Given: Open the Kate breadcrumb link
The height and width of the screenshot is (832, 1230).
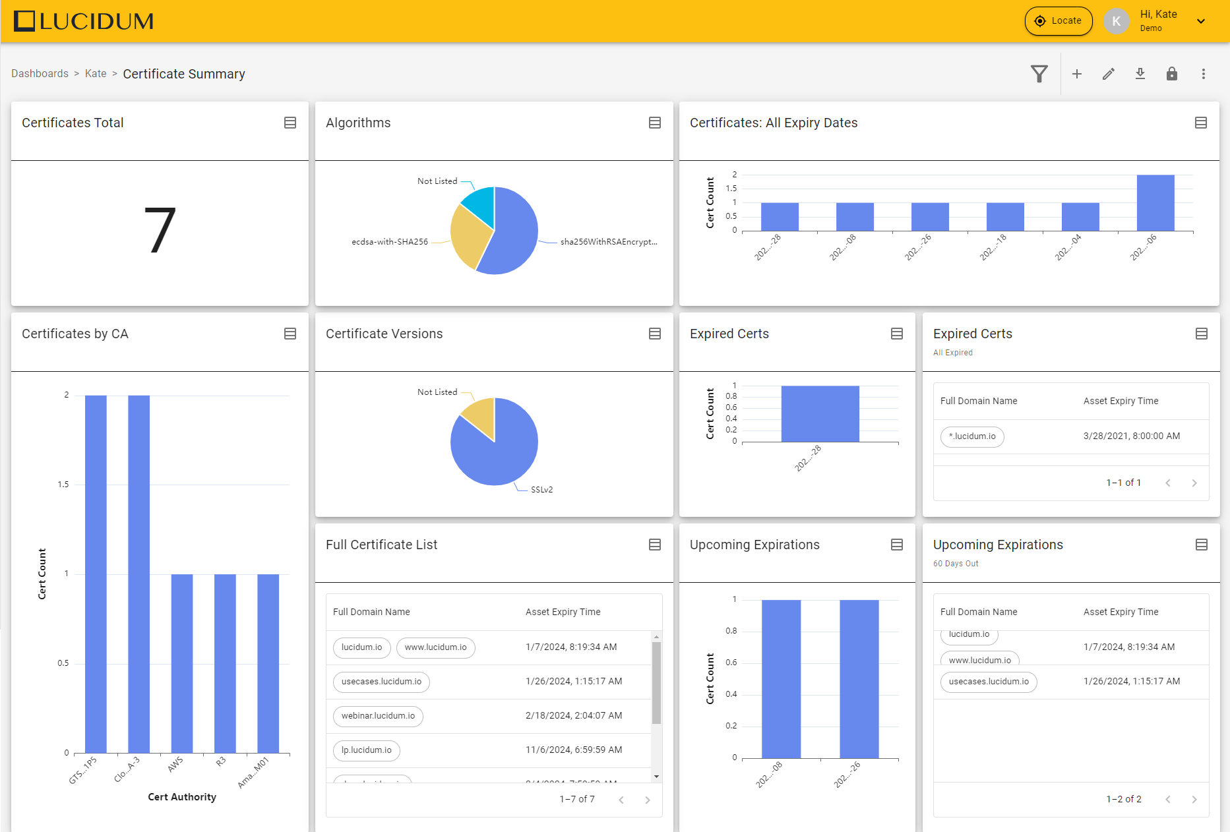Looking at the screenshot, I should pyautogui.click(x=96, y=74).
